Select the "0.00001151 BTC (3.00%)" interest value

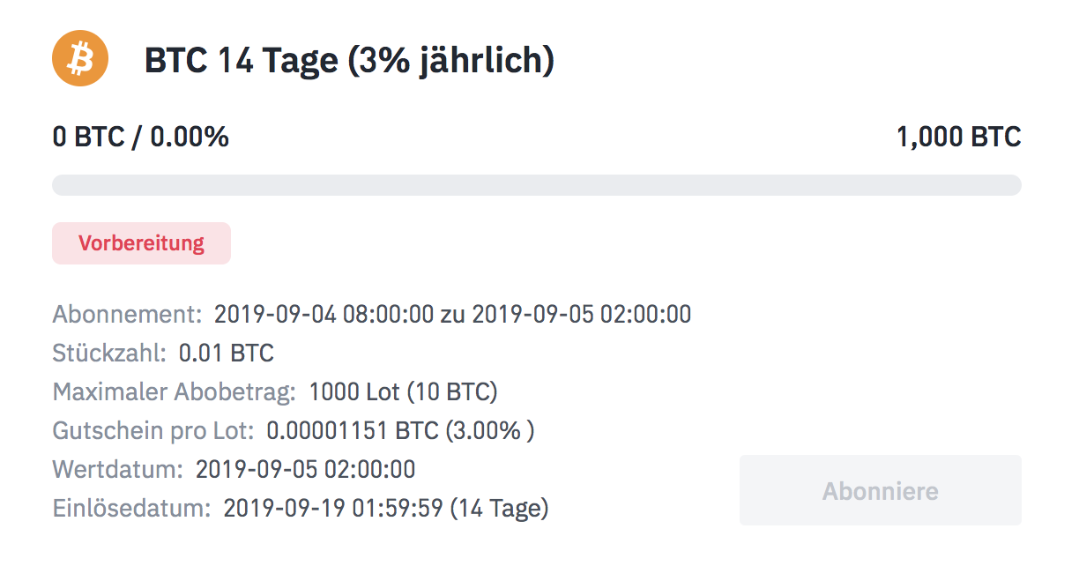(x=400, y=430)
